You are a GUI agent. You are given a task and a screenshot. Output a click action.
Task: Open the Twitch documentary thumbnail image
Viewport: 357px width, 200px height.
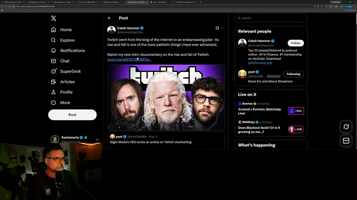pos(166,97)
